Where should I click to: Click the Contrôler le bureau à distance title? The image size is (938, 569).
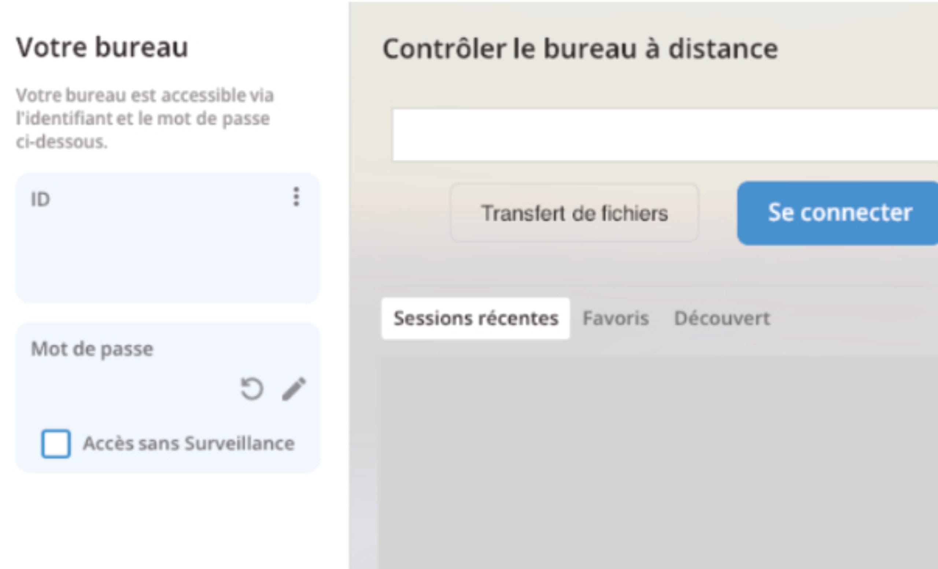580,49
